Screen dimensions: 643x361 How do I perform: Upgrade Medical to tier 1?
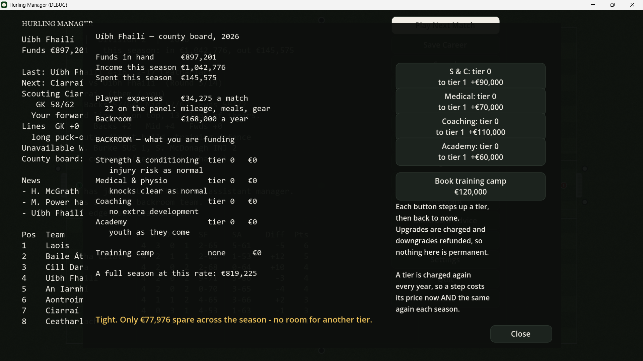471,102
